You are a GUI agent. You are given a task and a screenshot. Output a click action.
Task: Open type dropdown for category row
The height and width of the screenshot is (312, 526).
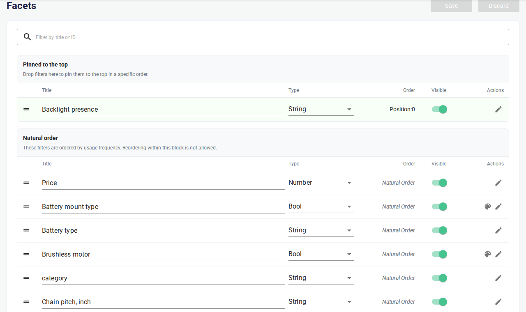coord(321,278)
